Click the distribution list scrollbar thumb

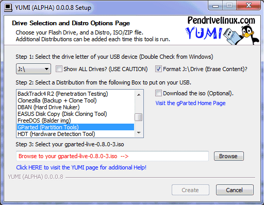tap(139, 117)
